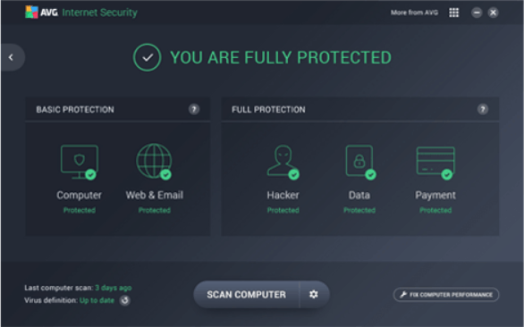Open the Hacker protection figure icon
524x327 pixels.
click(283, 162)
